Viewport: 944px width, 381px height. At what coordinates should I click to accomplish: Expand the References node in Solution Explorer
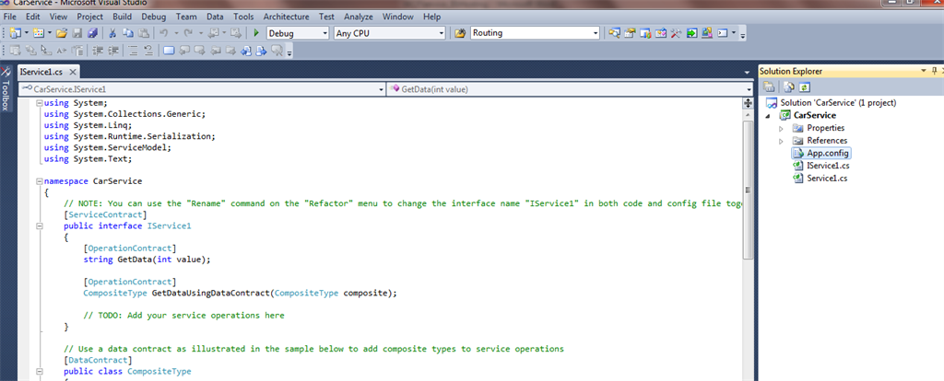pos(782,141)
